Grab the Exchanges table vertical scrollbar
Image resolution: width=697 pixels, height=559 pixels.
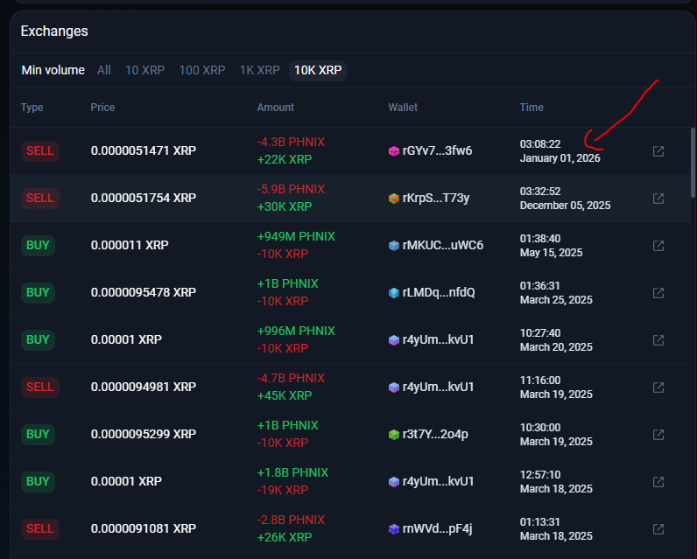693,163
